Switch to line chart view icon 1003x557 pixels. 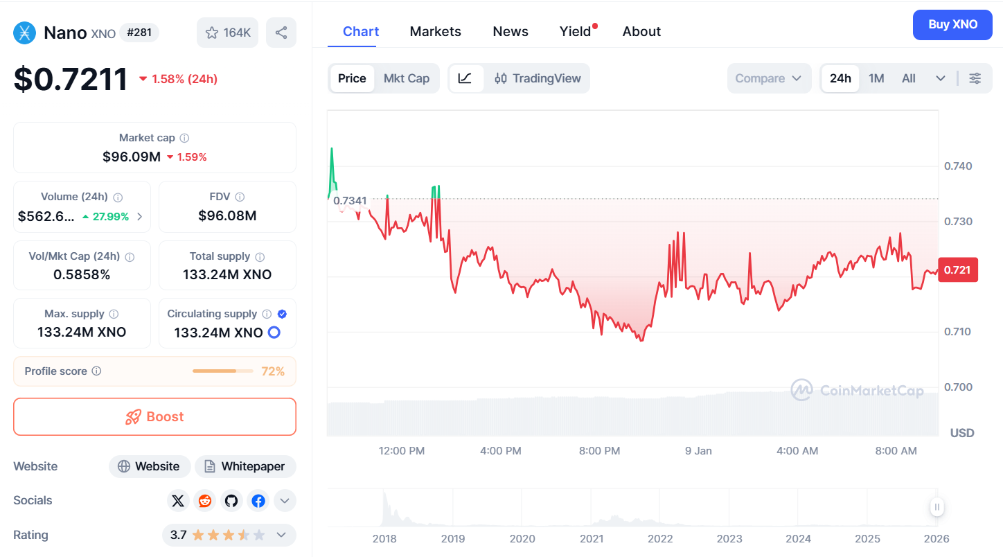tap(465, 78)
